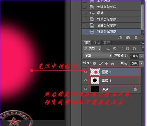Create new action from the Actions panel
This screenshot has width=147, height=126.
click(x=120, y=38)
